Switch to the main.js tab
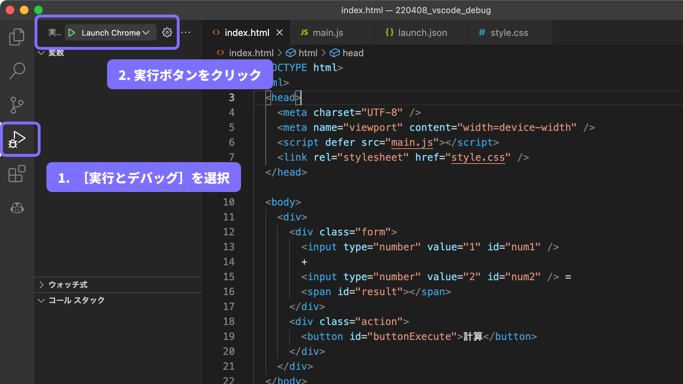683x384 pixels. (x=328, y=33)
